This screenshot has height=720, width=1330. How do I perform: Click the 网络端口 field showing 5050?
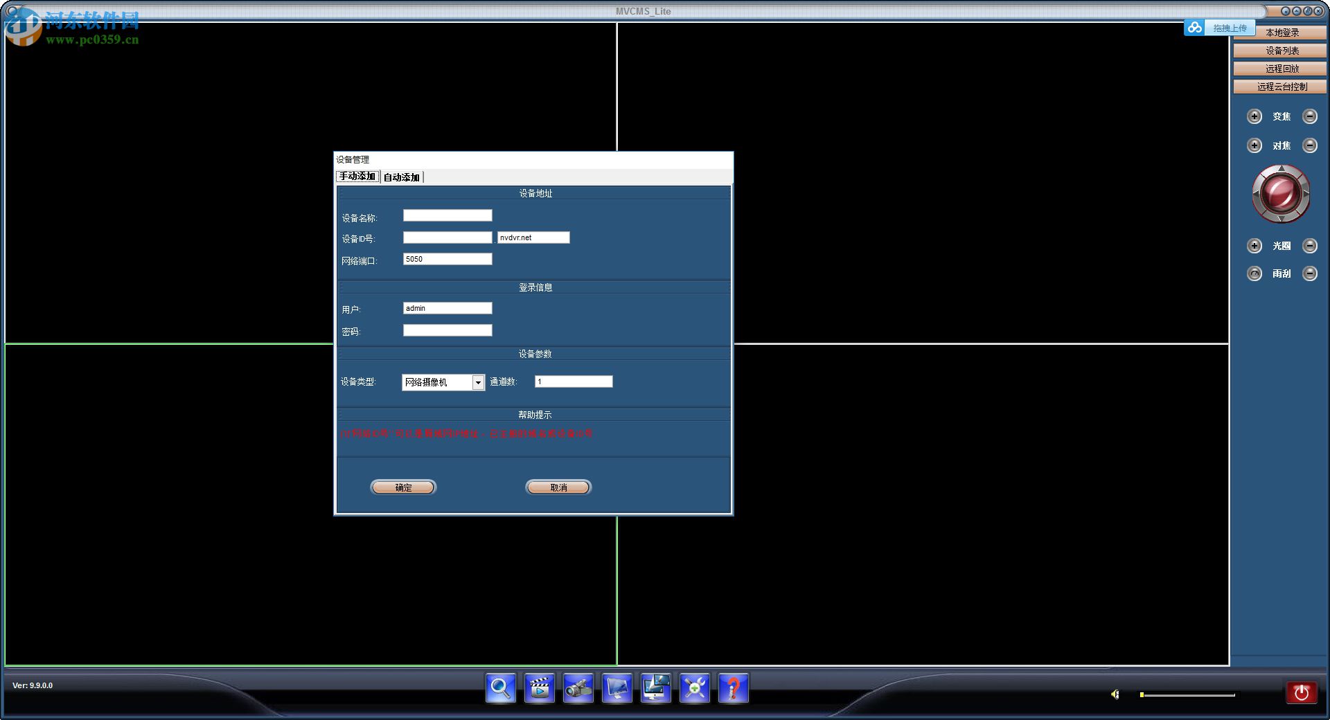pyautogui.click(x=447, y=259)
